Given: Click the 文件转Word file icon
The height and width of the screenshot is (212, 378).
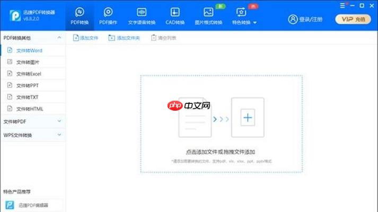Looking at the screenshot, I should point(10,50).
